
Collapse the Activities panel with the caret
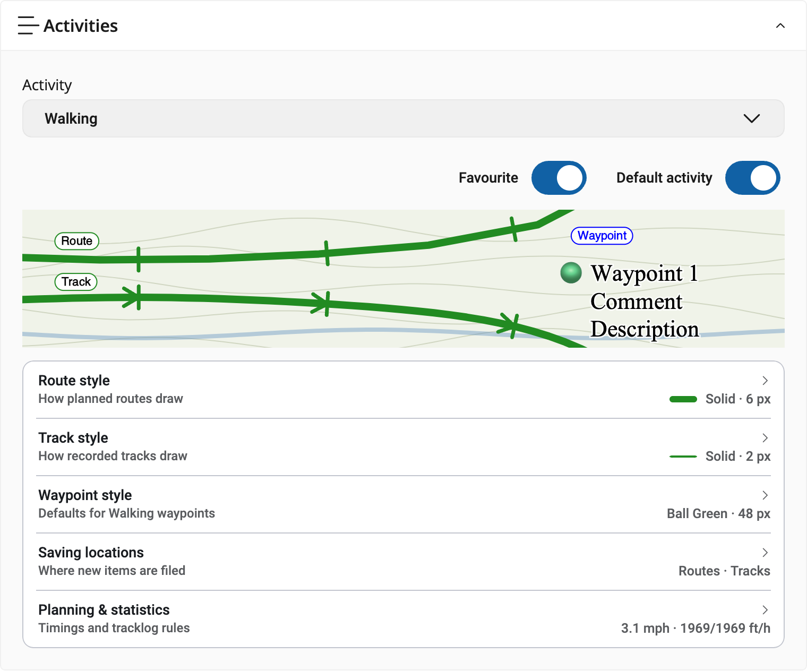[x=780, y=25]
